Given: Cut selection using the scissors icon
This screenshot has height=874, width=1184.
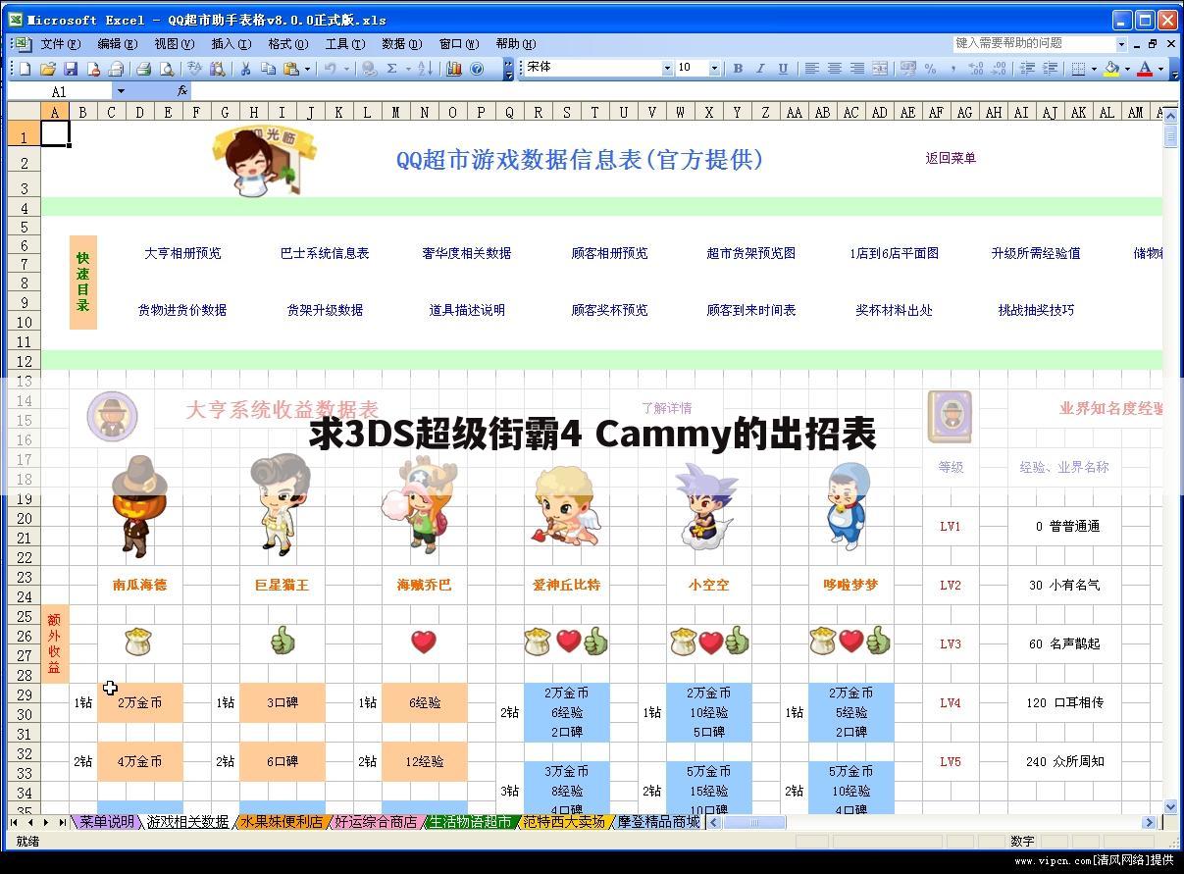Looking at the screenshot, I should click(x=245, y=69).
